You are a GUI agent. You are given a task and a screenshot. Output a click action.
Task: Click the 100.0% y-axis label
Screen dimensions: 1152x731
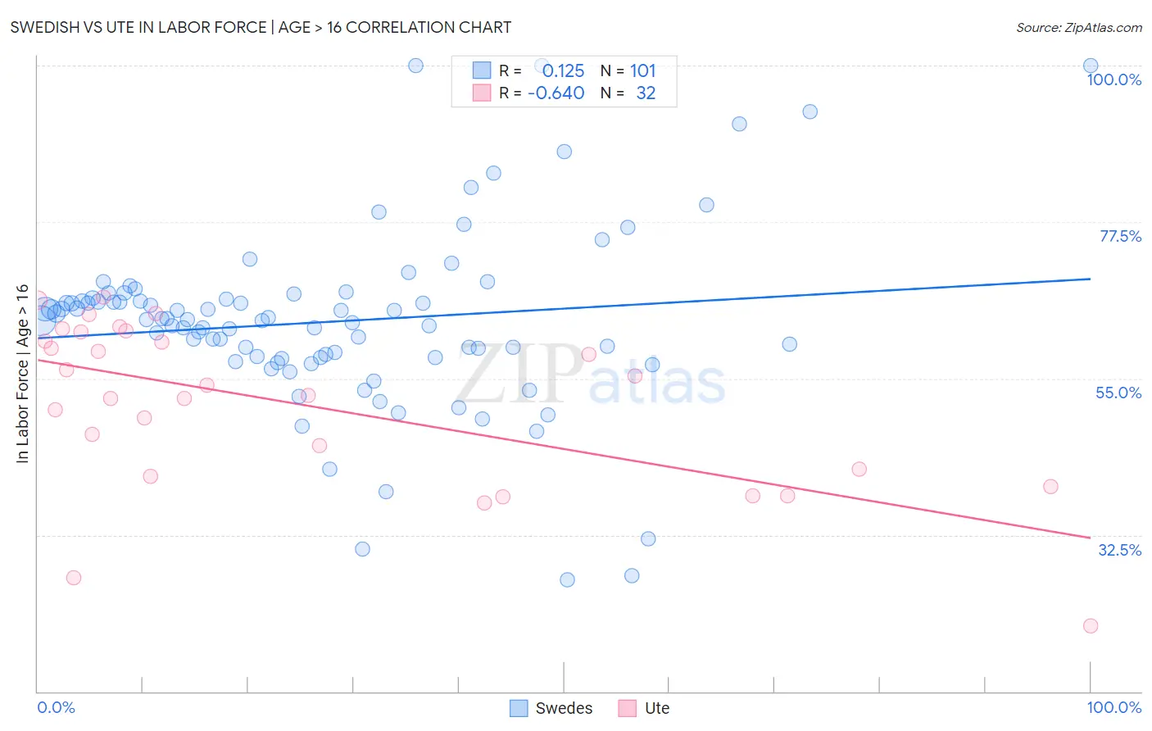tap(1114, 79)
